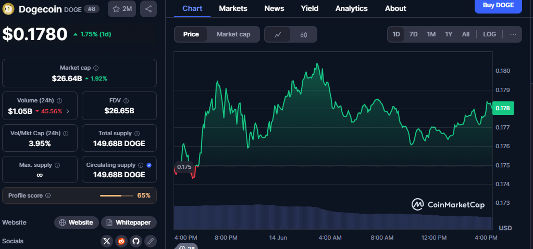Click the circulating supply verified badge
This screenshot has width=533, height=249.
(149, 165)
